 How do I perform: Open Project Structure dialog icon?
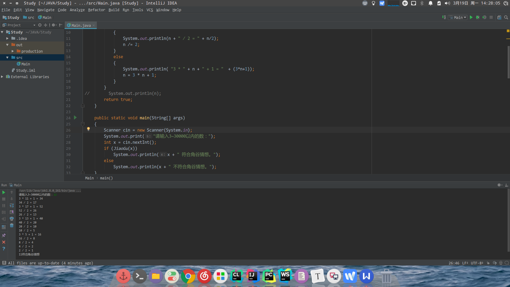coord(499,17)
